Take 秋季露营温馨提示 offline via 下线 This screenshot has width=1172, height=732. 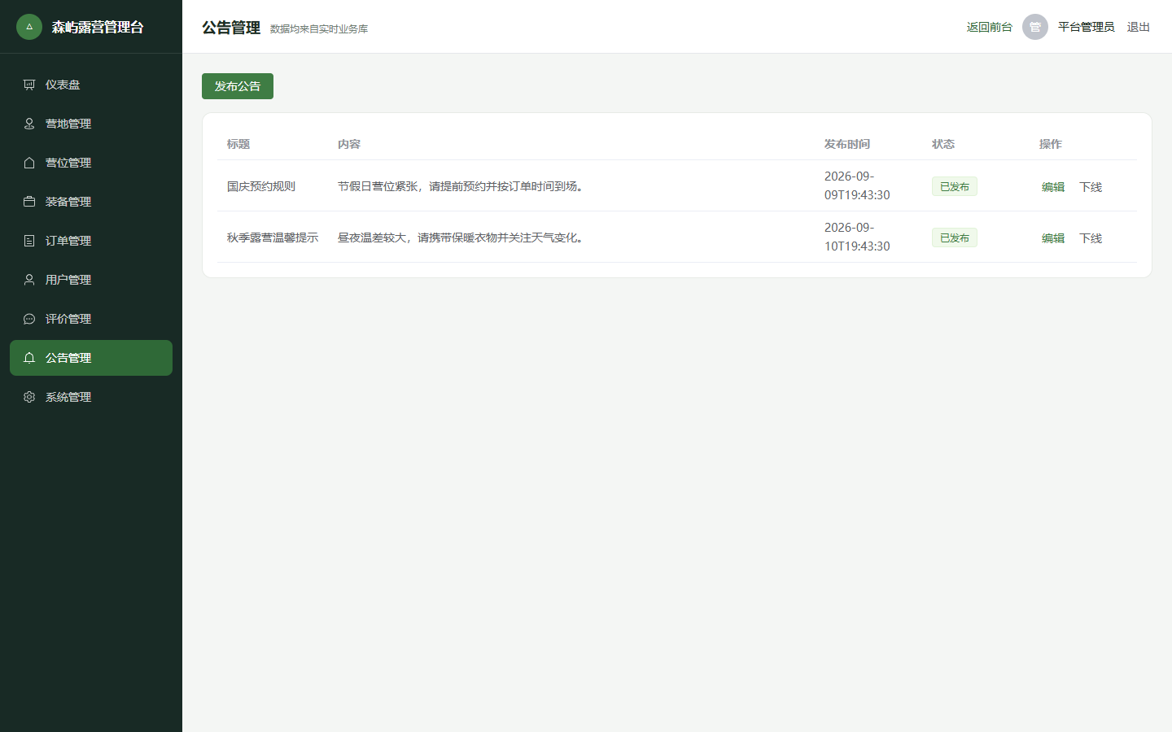[x=1091, y=238]
